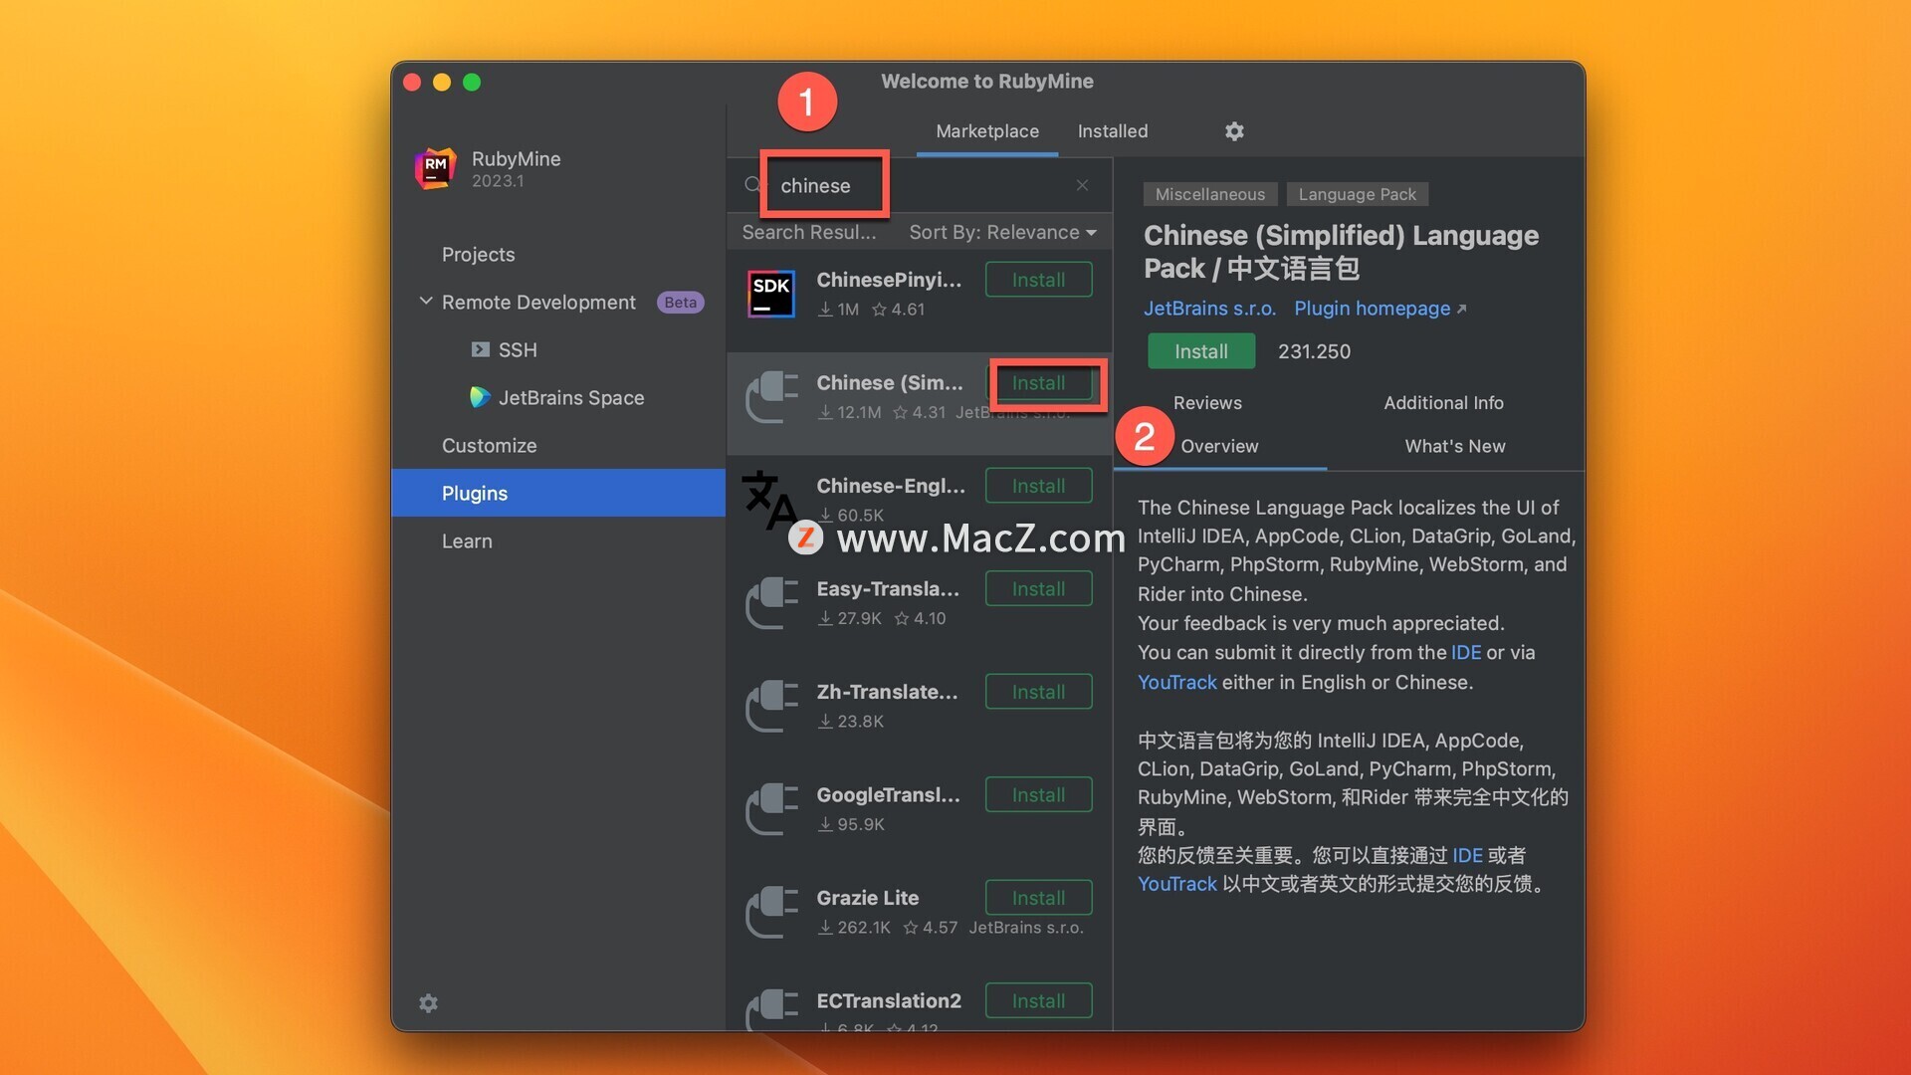This screenshot has height=1075, width=1911.
Task: Switch to the Marketplace tab
Action: tap(987, 131)
